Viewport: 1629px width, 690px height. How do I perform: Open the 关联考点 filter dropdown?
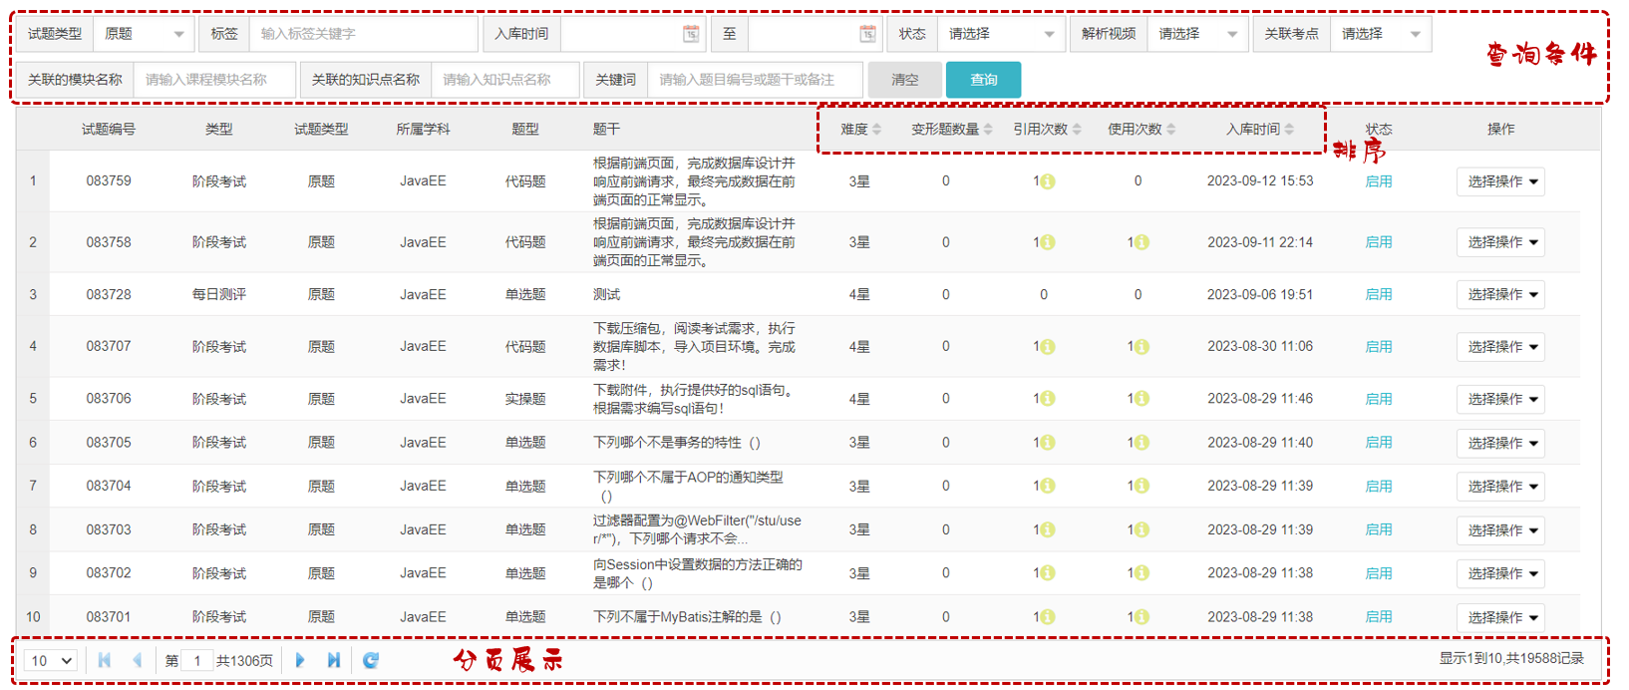(x=1381, y=34)
